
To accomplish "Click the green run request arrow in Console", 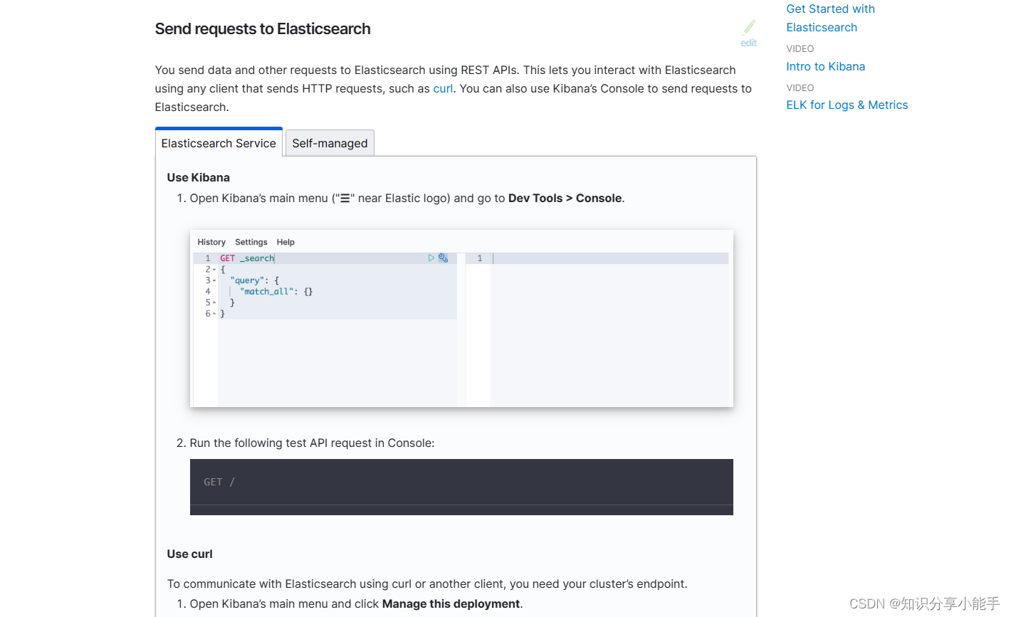I will point(431,258).
